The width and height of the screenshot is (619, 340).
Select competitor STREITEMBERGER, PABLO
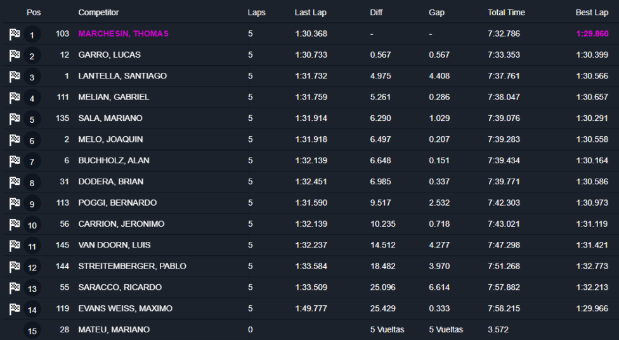[132, 266]
